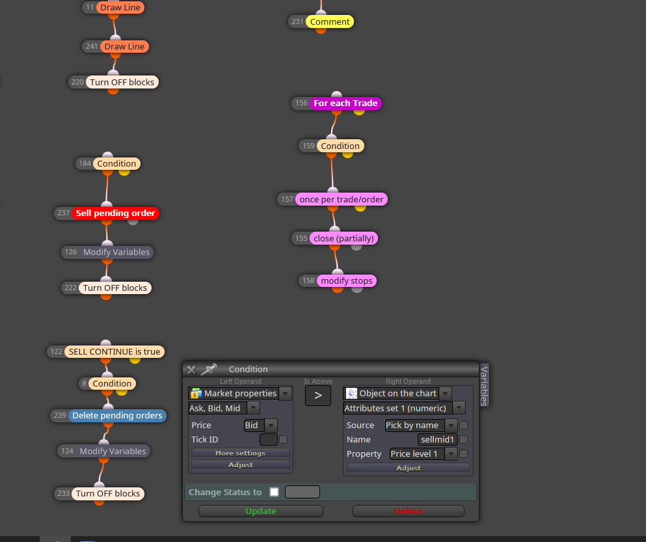Open the Property Price level 1 dropdown
Viewport: 646px width, 542px height.
pos(451,454)
